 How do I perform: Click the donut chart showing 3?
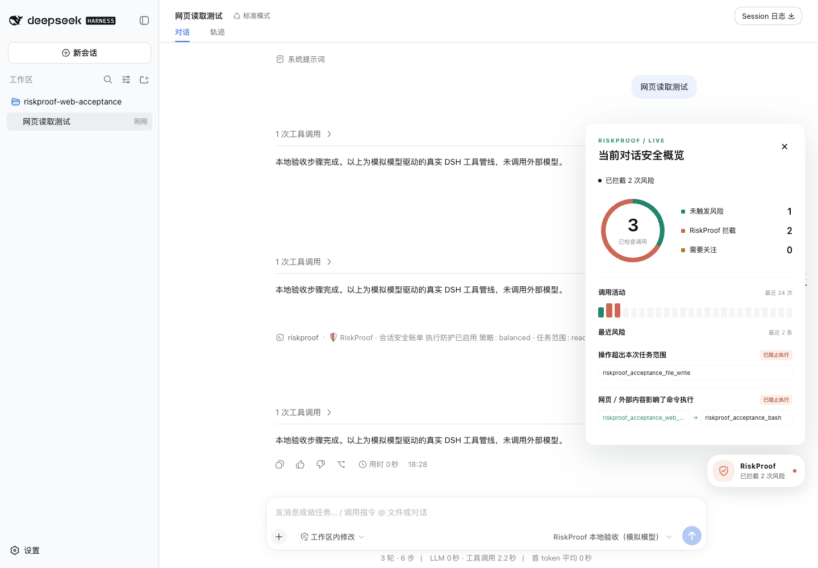coord(633,231)
